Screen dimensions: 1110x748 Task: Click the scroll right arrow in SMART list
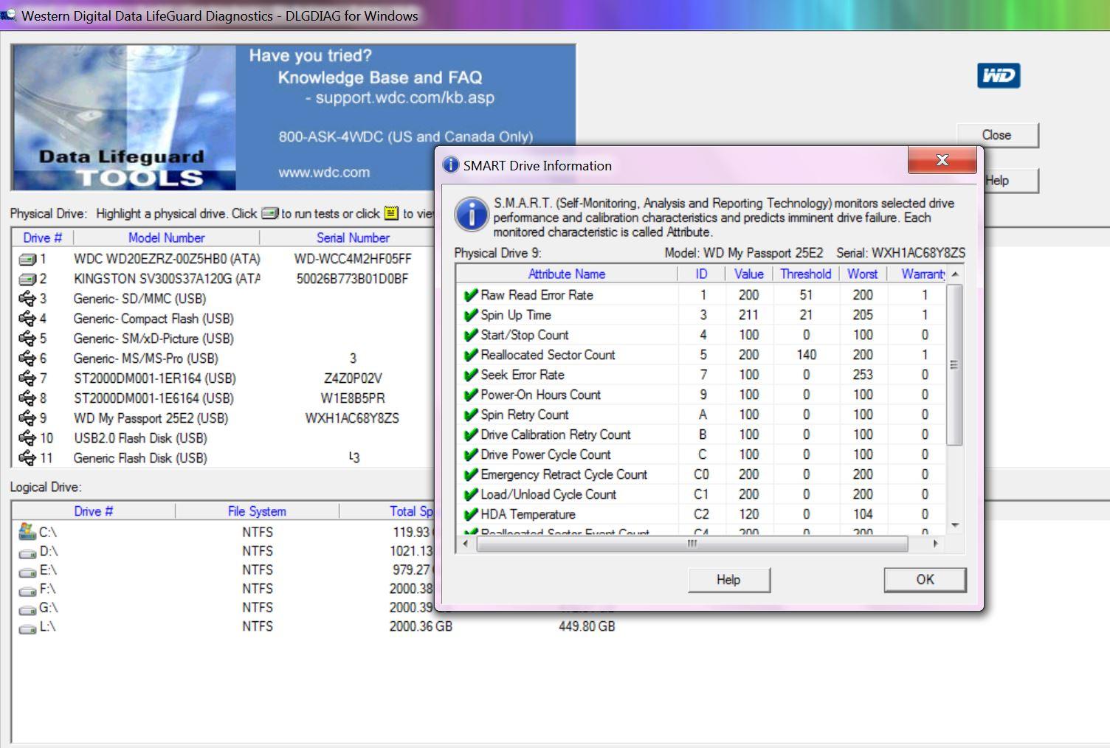pos(936,544)
